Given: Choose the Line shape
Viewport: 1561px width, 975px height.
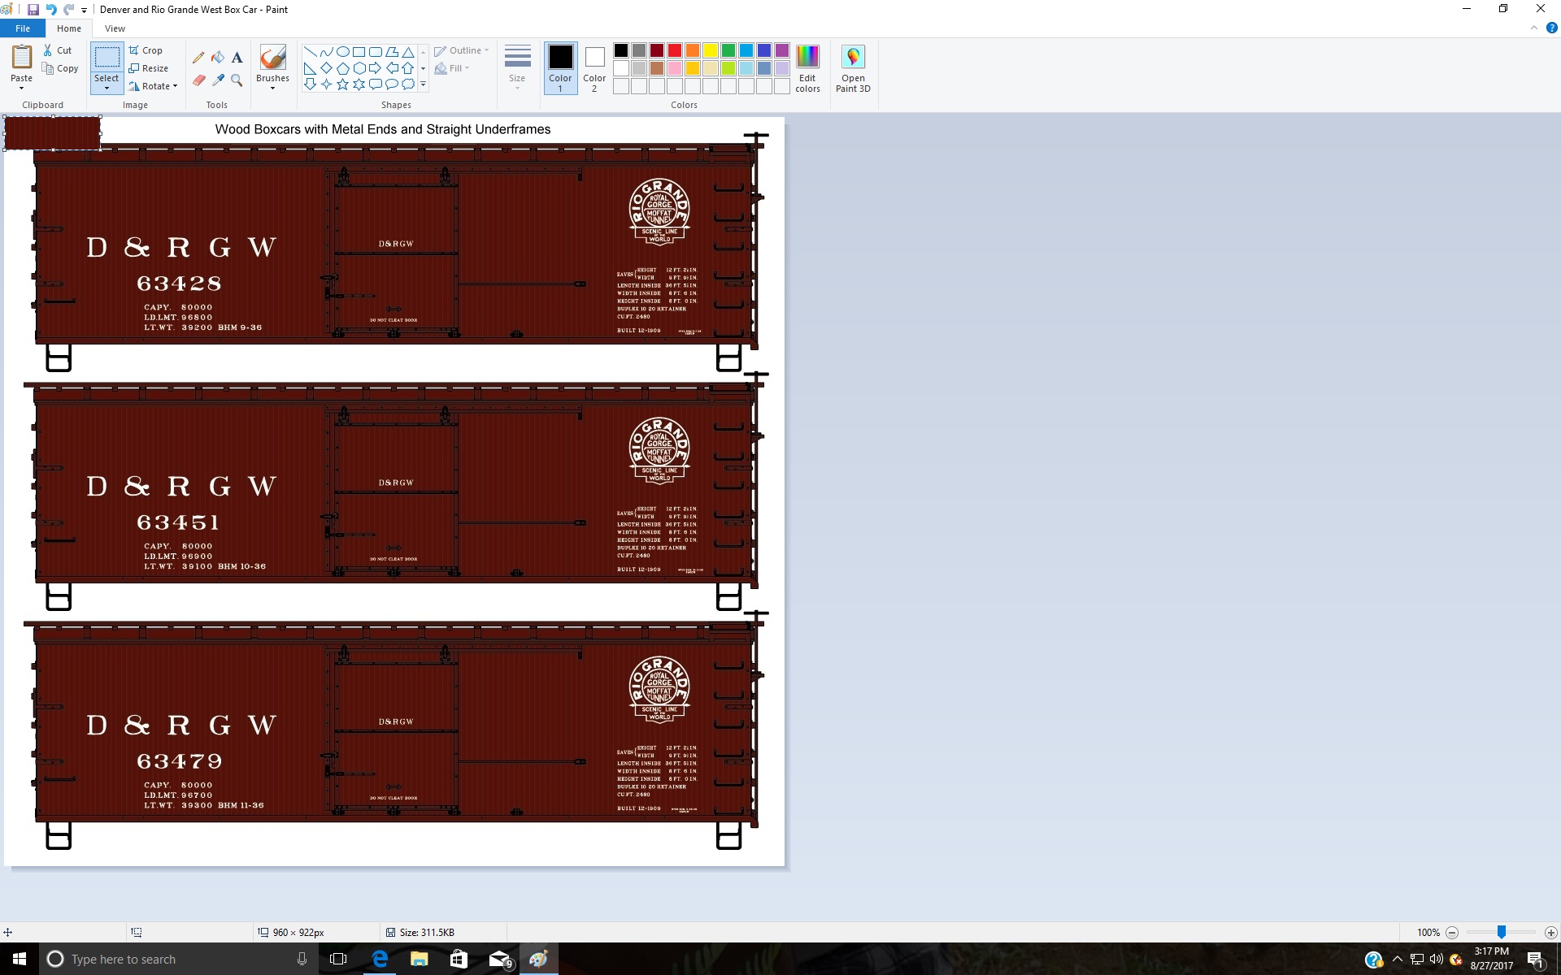Looking at the screenshot, I should [310, 52].
